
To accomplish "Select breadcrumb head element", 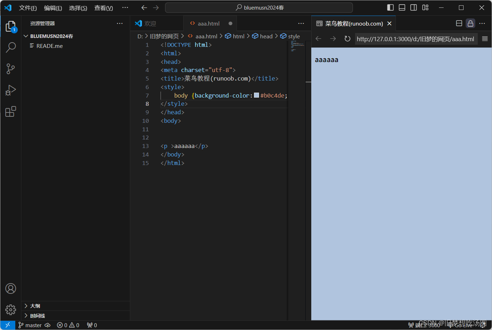I will (262, 36).
